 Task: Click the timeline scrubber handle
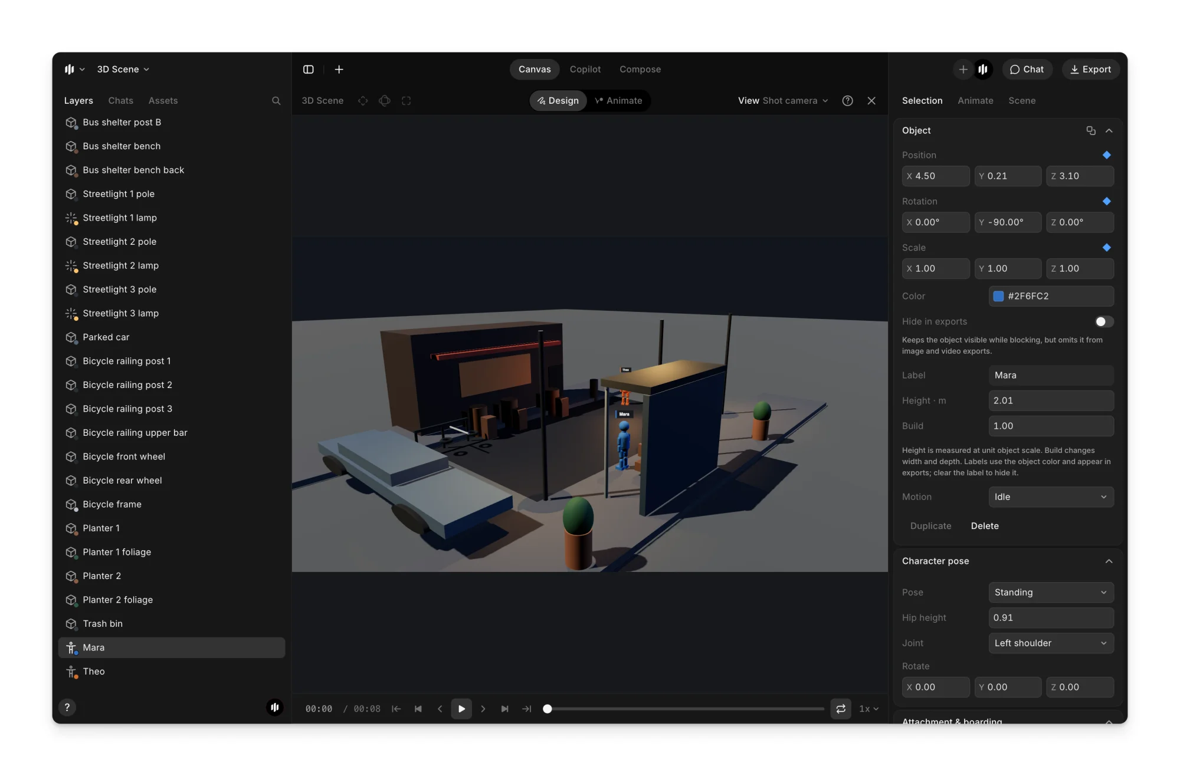548,709
